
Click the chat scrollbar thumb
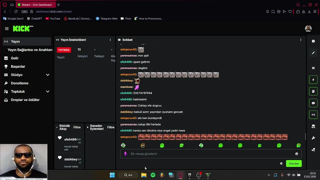coord(305,137)
